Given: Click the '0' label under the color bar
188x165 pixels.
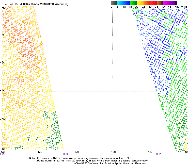Looking at the screenshot, I should [111, 7].
